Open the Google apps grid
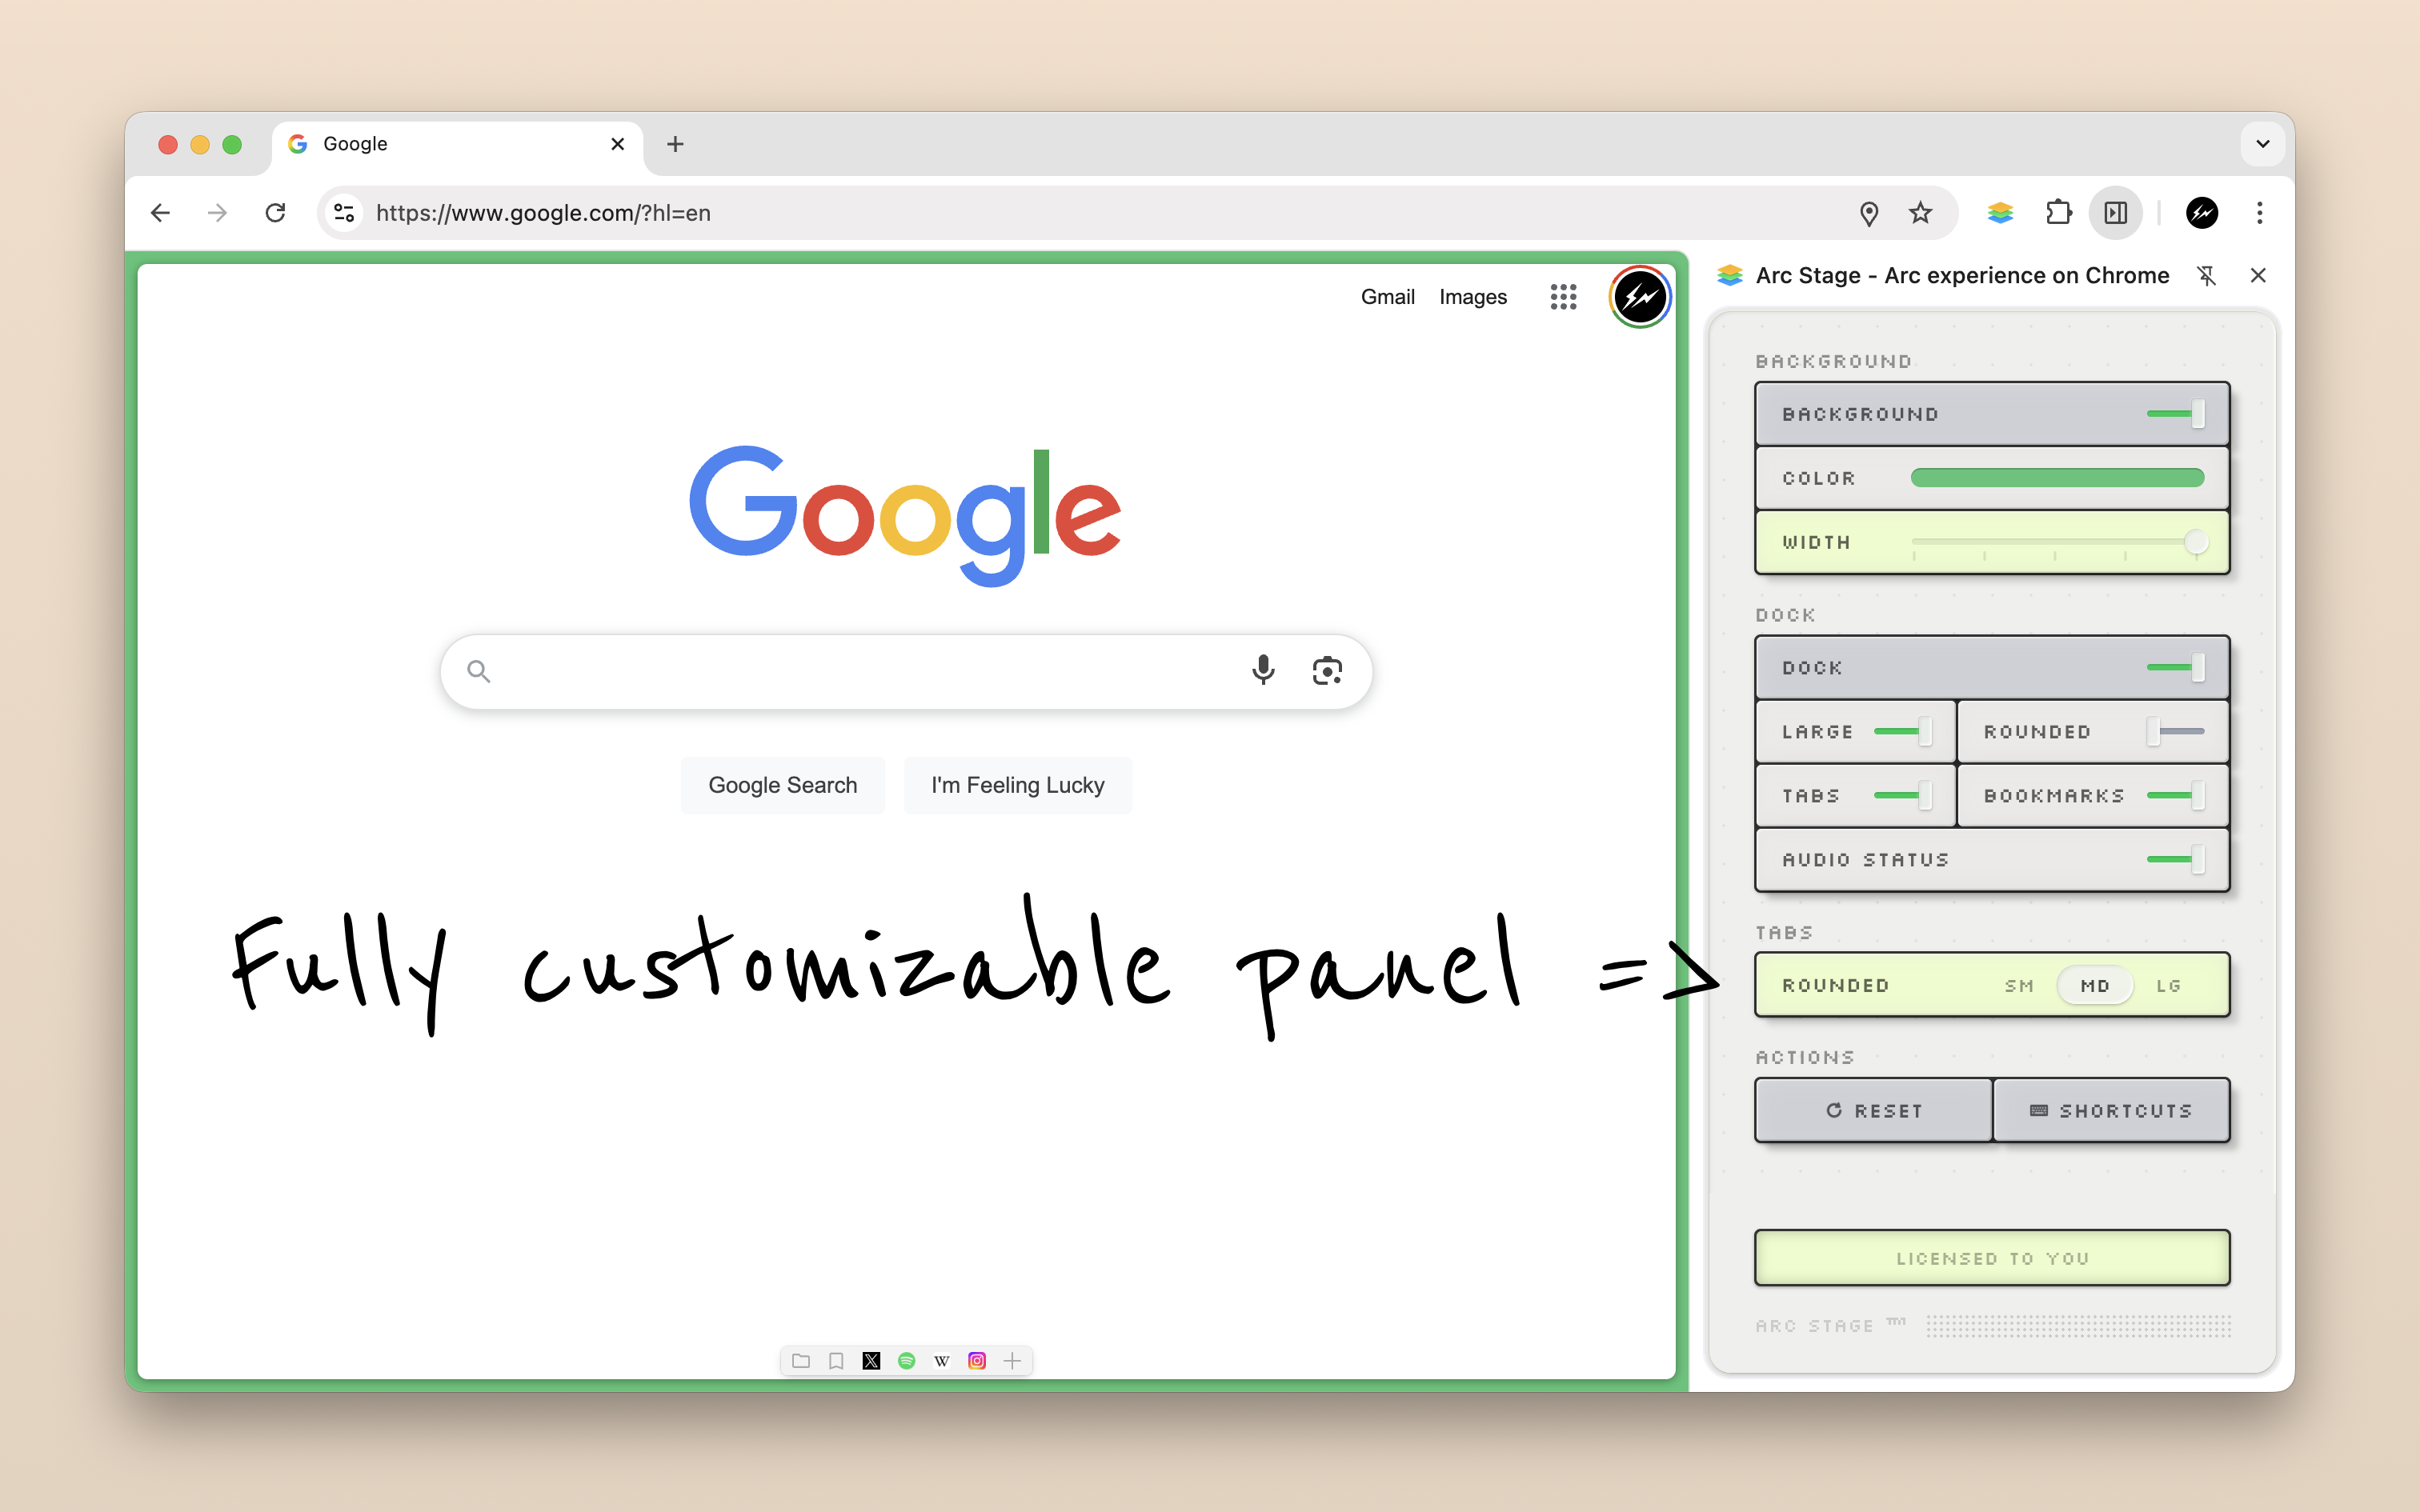 pyautogui.click(x=1563, y=297)
